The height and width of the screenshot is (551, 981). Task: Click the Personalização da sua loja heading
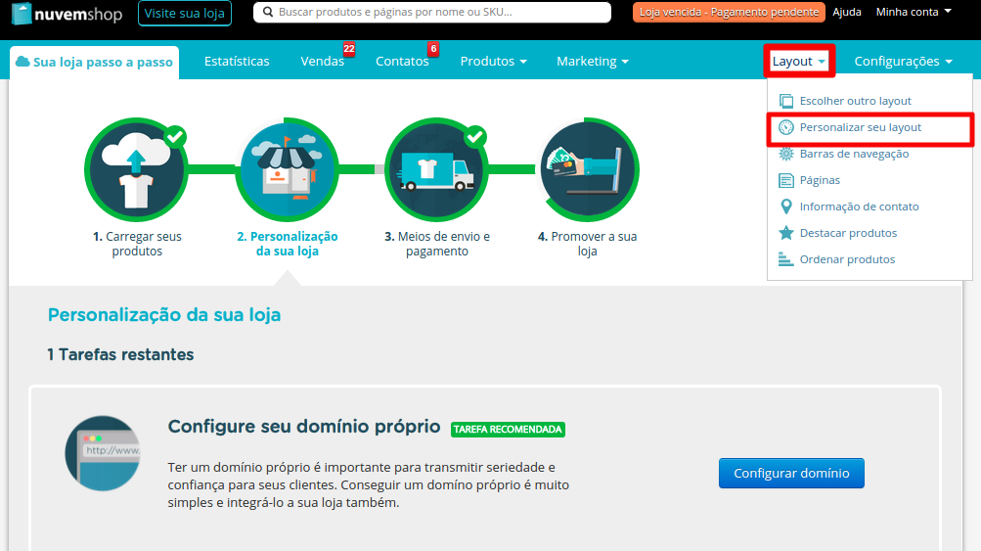[x=164, y=314]
